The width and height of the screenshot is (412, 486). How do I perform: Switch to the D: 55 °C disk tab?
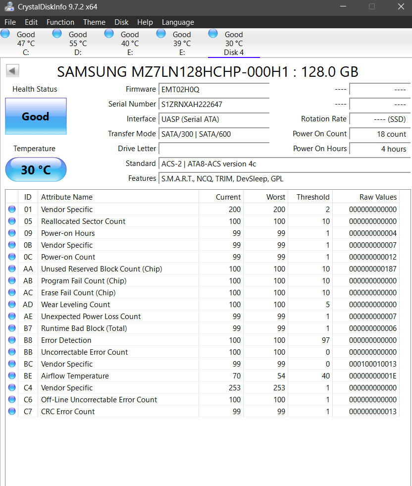click(x=78, y=43)
